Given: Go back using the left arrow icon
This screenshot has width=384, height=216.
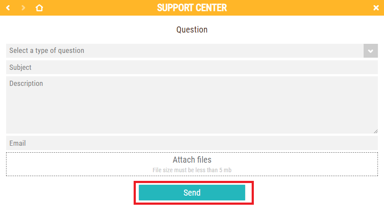Looking at the screenshot, I should [8, 8].
